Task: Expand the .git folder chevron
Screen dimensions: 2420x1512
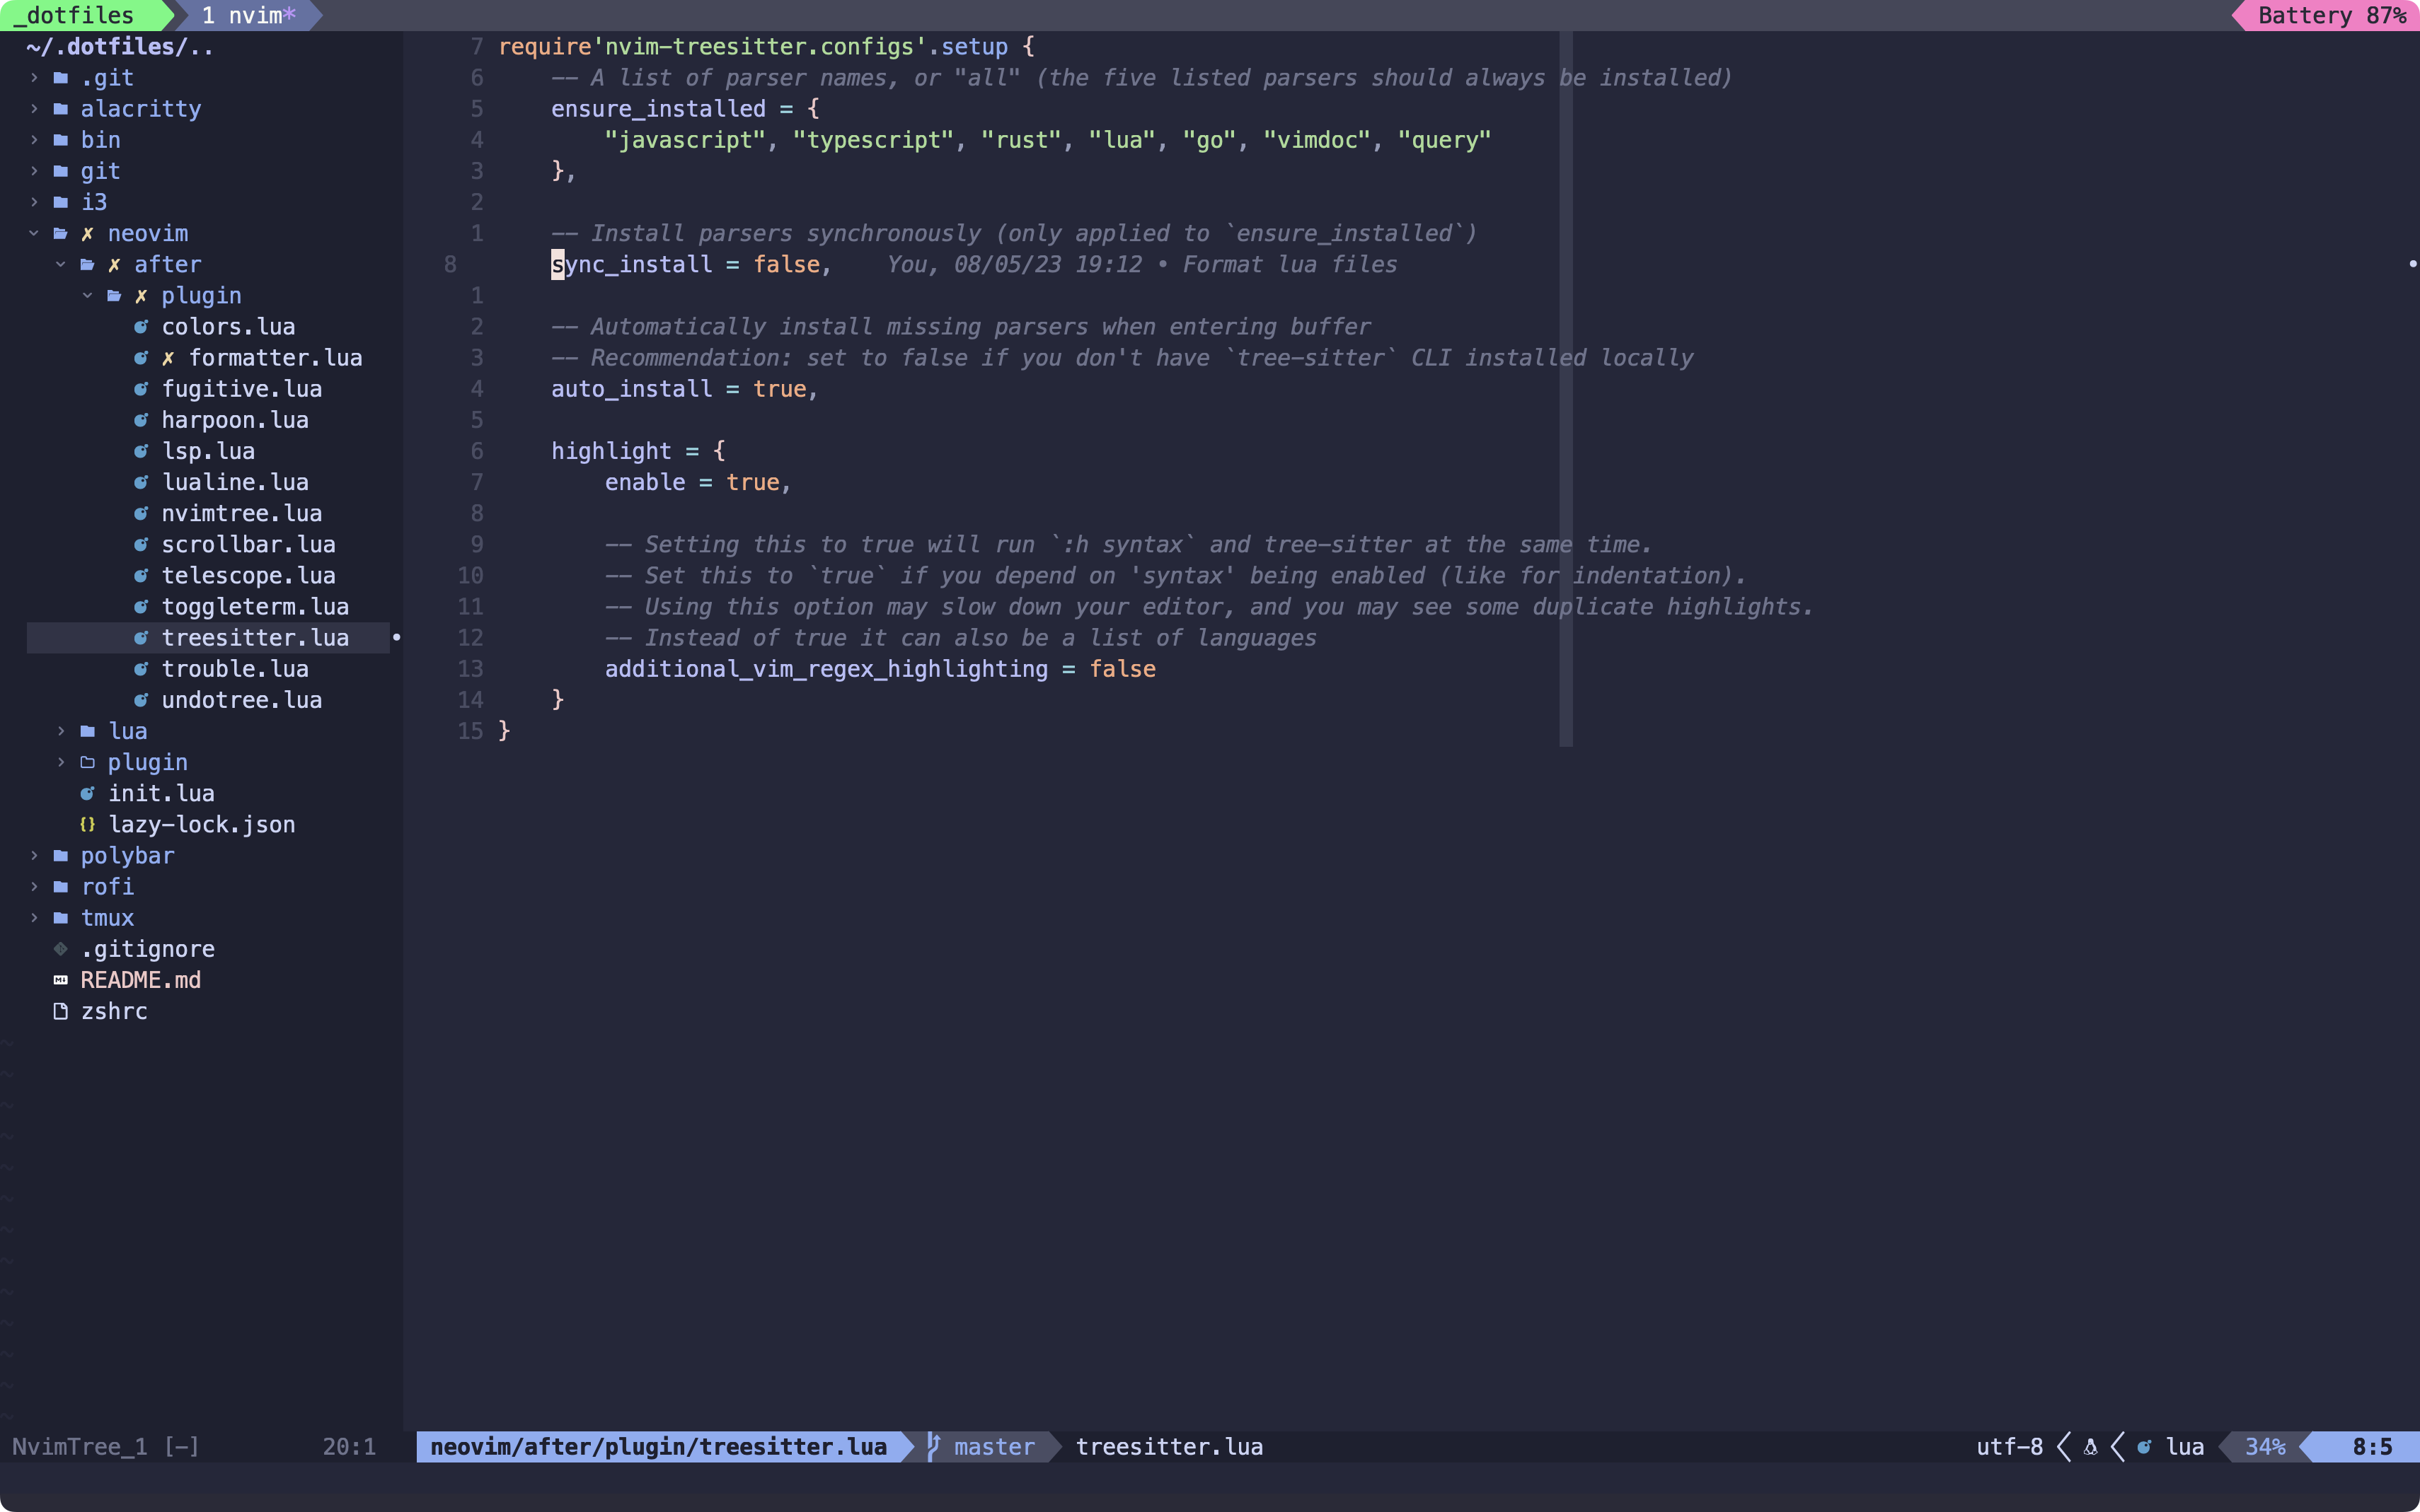Action: tap(34, 78)
